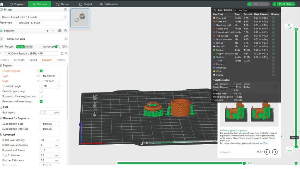Click the AMS filament sync icon
Screen dimensions: 300x169
pos(60,31)
